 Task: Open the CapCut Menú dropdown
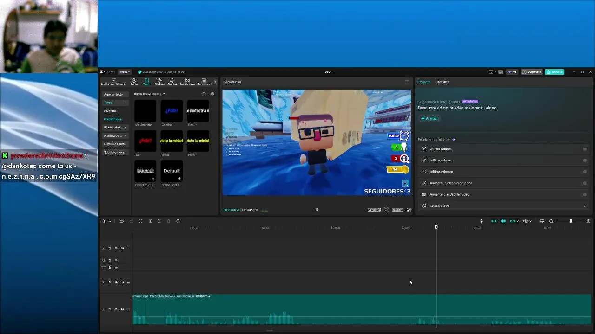124,72
